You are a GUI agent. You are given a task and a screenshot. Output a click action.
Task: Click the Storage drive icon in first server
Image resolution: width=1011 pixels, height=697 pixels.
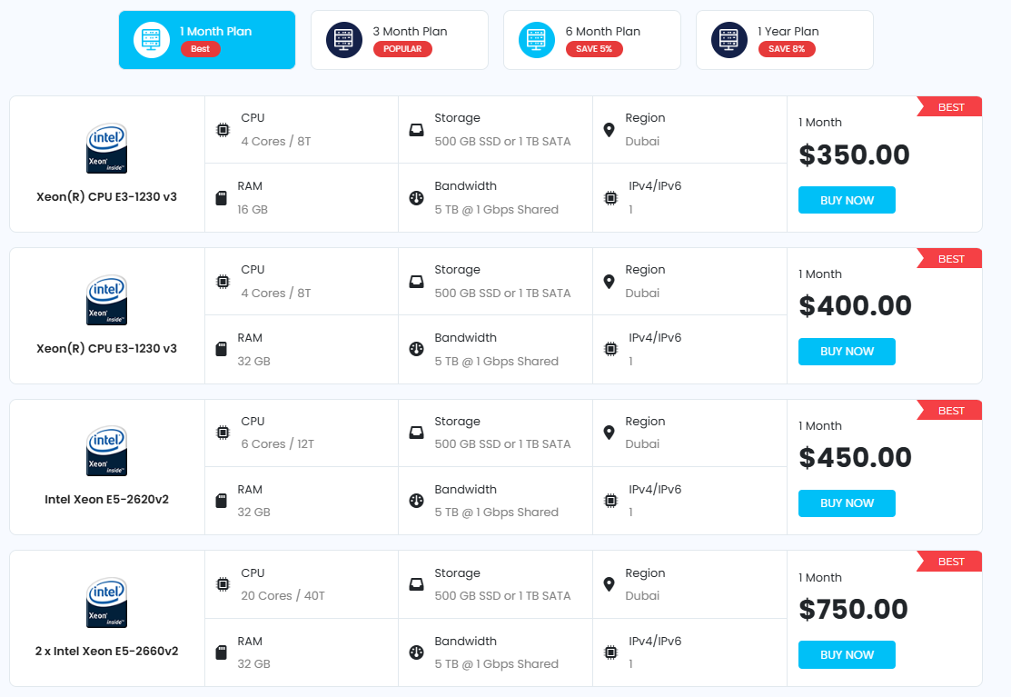[x=416, y=130]
